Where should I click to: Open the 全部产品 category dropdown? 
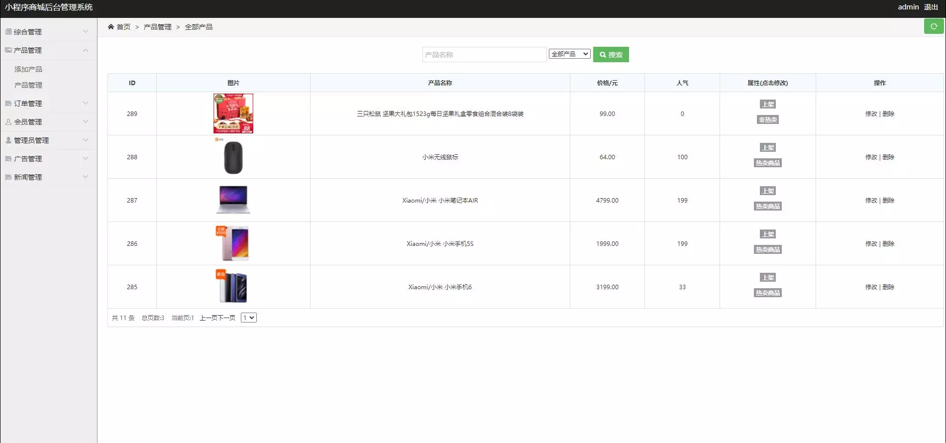tap(569, 54)
